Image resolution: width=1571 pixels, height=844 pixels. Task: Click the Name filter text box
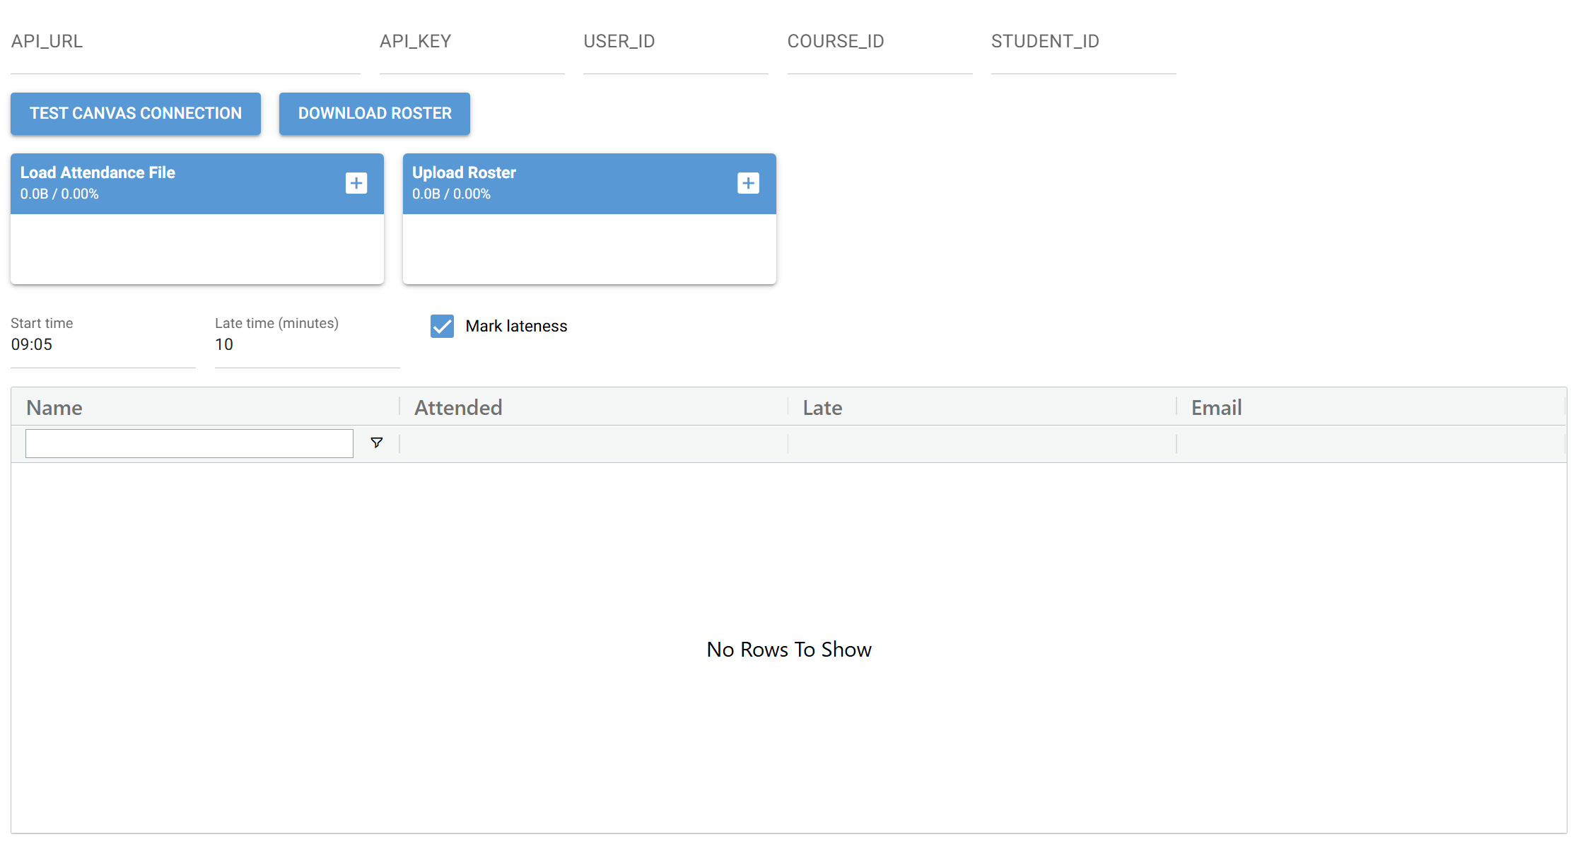(x=189, y=443)
